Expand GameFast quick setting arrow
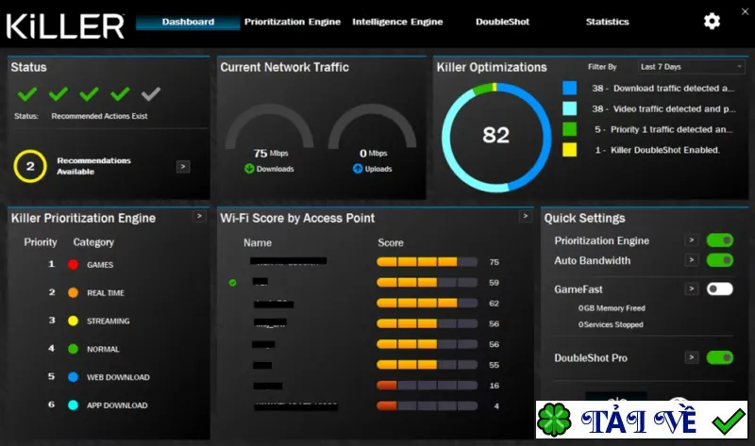 pos(692,289)
